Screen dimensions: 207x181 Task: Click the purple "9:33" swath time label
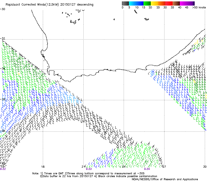point(89,169)
